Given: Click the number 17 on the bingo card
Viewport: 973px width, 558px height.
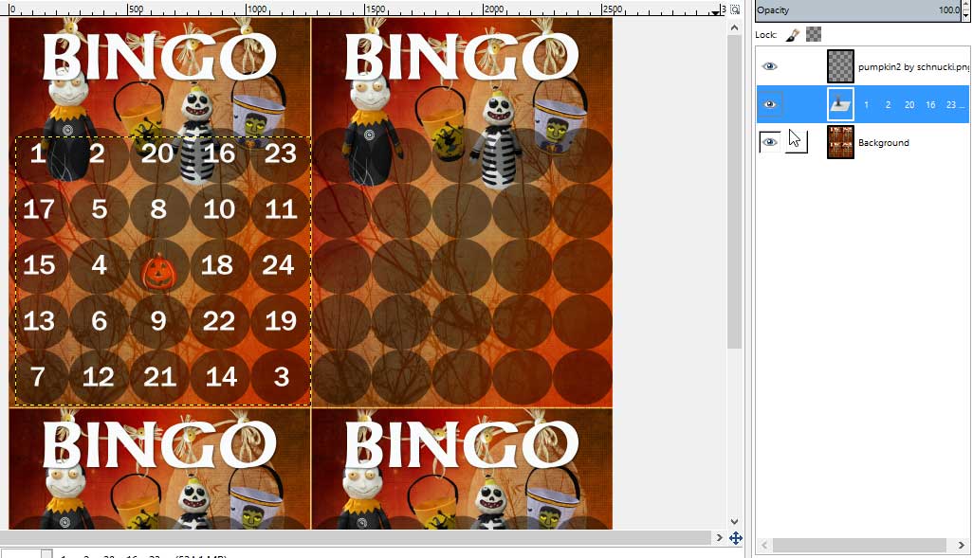Looking at the screenshot, I should [x=39, y=209].
